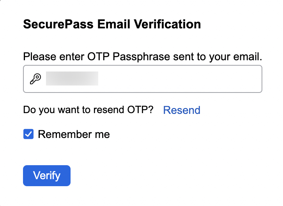
Task: Toggle the blue Remember me tick box
Action: point(28,134)
